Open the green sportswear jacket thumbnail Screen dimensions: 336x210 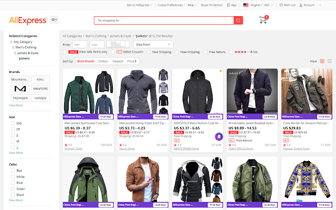(x=88, y=91)
